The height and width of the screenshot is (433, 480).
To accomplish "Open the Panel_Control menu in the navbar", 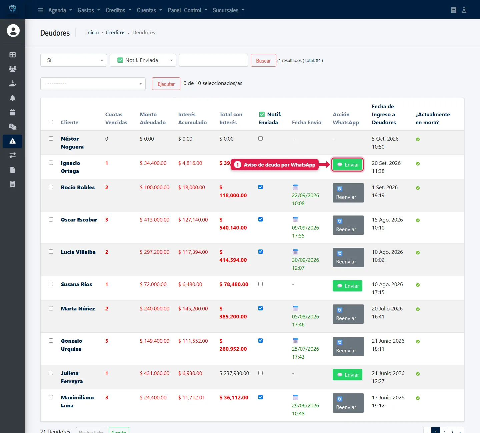I will tap(187, 10).
